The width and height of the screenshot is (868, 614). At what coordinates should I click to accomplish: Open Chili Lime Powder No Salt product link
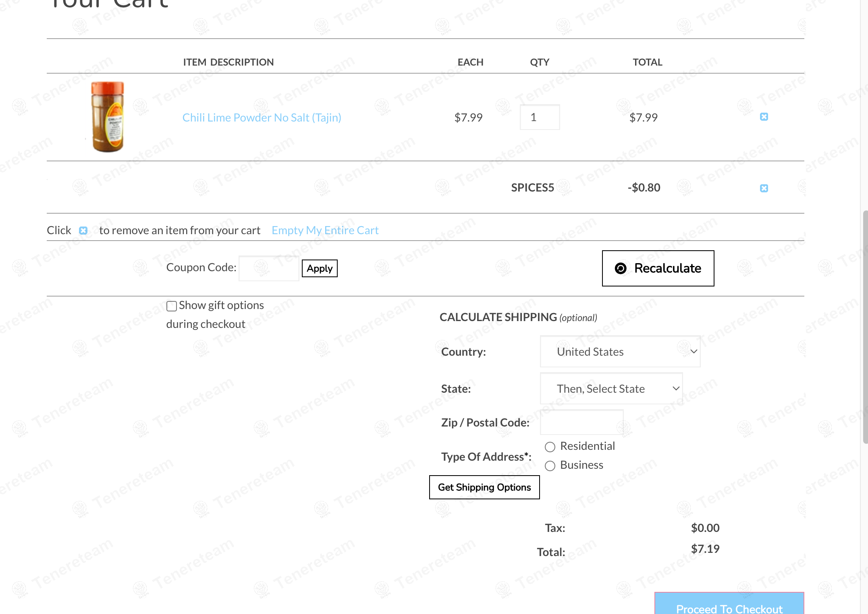(x=262, y=117)
